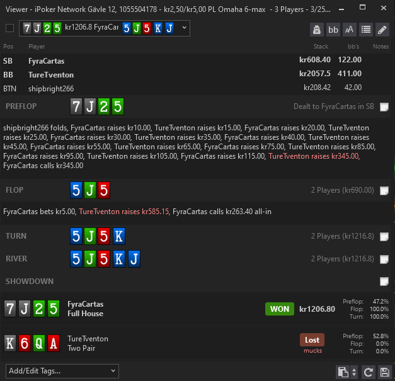Click the font size icon
This screenshot has height=381, width=395.
350,30
